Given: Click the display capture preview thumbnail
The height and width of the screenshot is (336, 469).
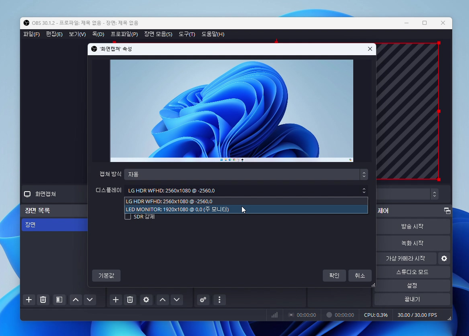Looking at the screenshot, I should (x=231, y=111).
